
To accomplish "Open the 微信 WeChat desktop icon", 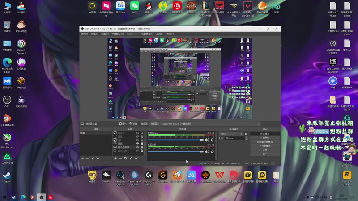I will click(x=135, y=8).
